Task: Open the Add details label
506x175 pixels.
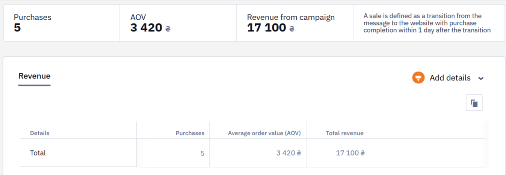Action: (450, 78)
